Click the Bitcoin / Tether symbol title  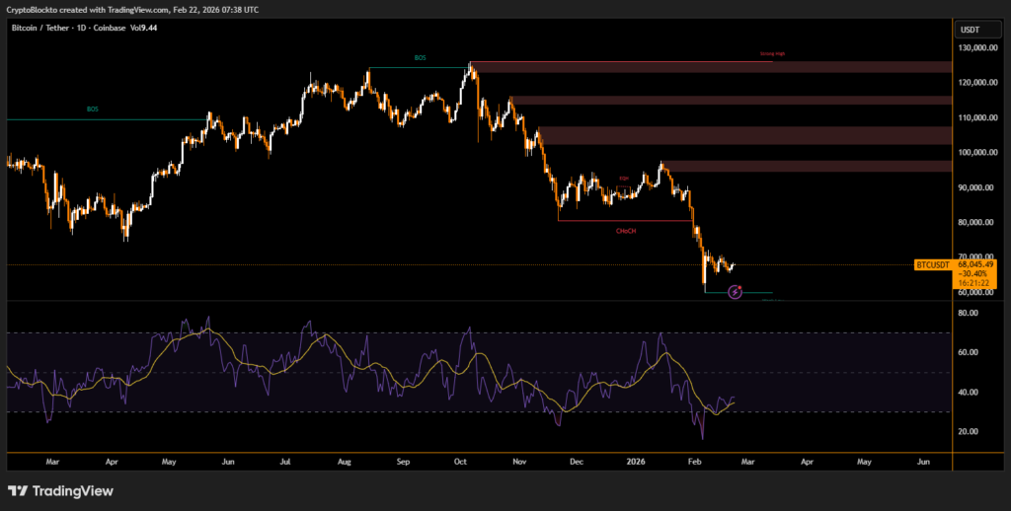[49, 29]
